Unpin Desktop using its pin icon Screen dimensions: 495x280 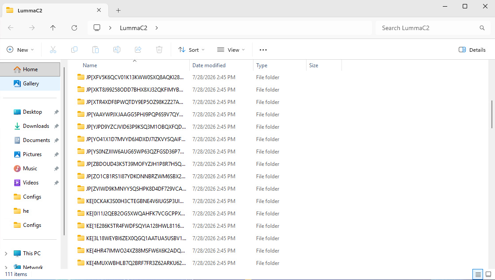click(x=57, y=112)
